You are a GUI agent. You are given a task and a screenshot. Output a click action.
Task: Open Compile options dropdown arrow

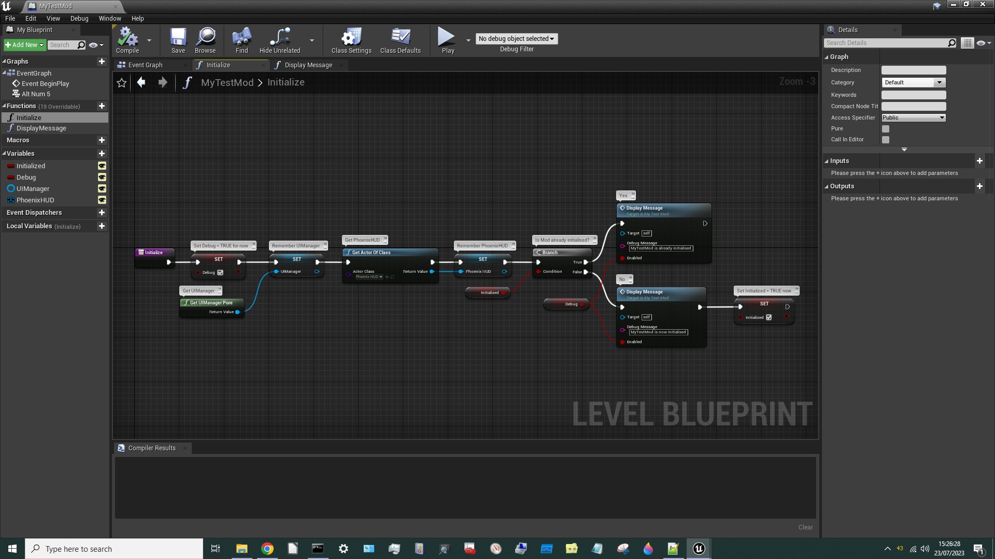pyautogui.click(x=149, y=40)
